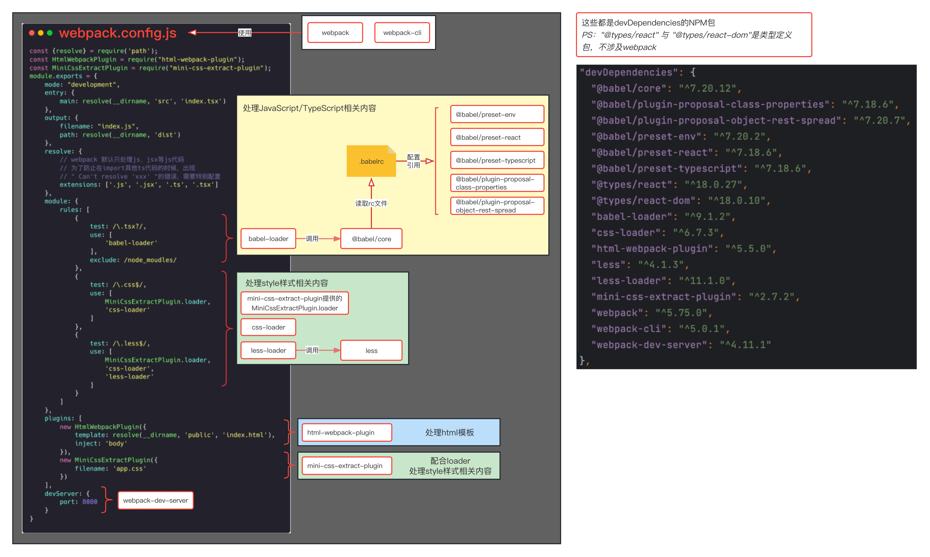This screenshot has width=930, height=557.
Task: Click the @babel/preset-env box
Action: pos(497,114)
